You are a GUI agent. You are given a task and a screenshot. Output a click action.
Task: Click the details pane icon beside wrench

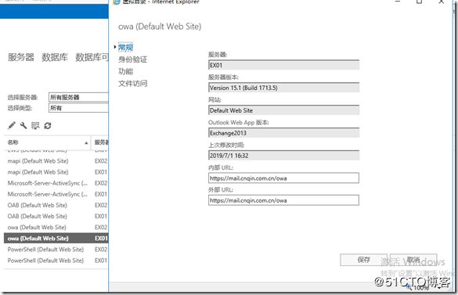(x=35, y=126)
